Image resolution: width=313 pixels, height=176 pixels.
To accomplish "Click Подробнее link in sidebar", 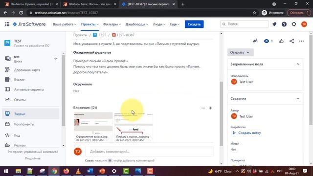I will 33,158.
